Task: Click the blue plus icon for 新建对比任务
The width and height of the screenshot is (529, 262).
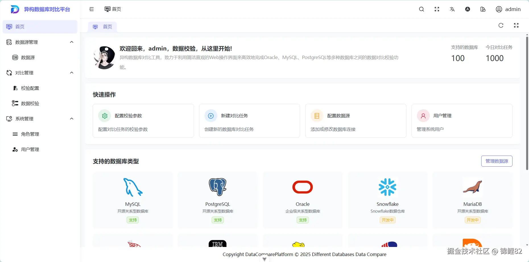Action: click(x=211, y=116)
